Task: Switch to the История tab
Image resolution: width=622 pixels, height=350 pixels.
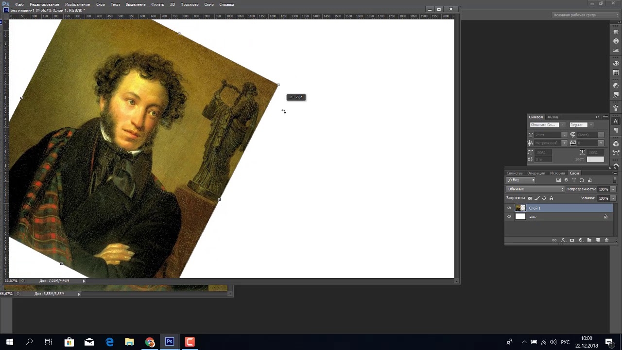Action: pos(557,173)
